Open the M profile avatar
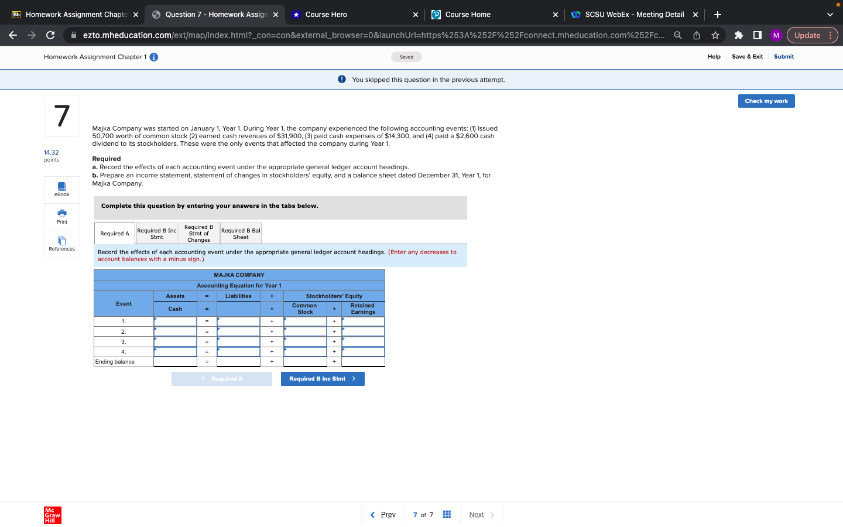 pos(776,35)
